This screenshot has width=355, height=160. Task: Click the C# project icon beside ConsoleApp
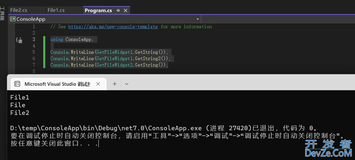click(13, 19)
